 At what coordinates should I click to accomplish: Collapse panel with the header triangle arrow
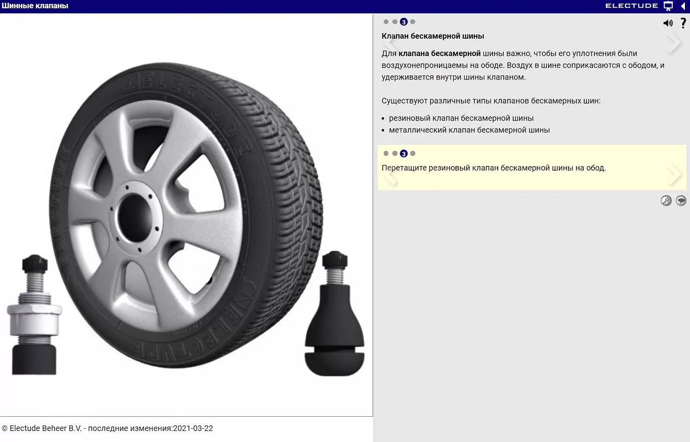click(683, 6)
